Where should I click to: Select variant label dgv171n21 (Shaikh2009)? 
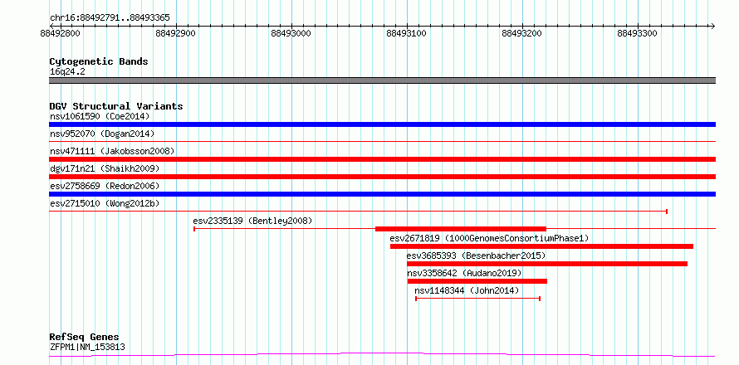click(x=105, y=168)
